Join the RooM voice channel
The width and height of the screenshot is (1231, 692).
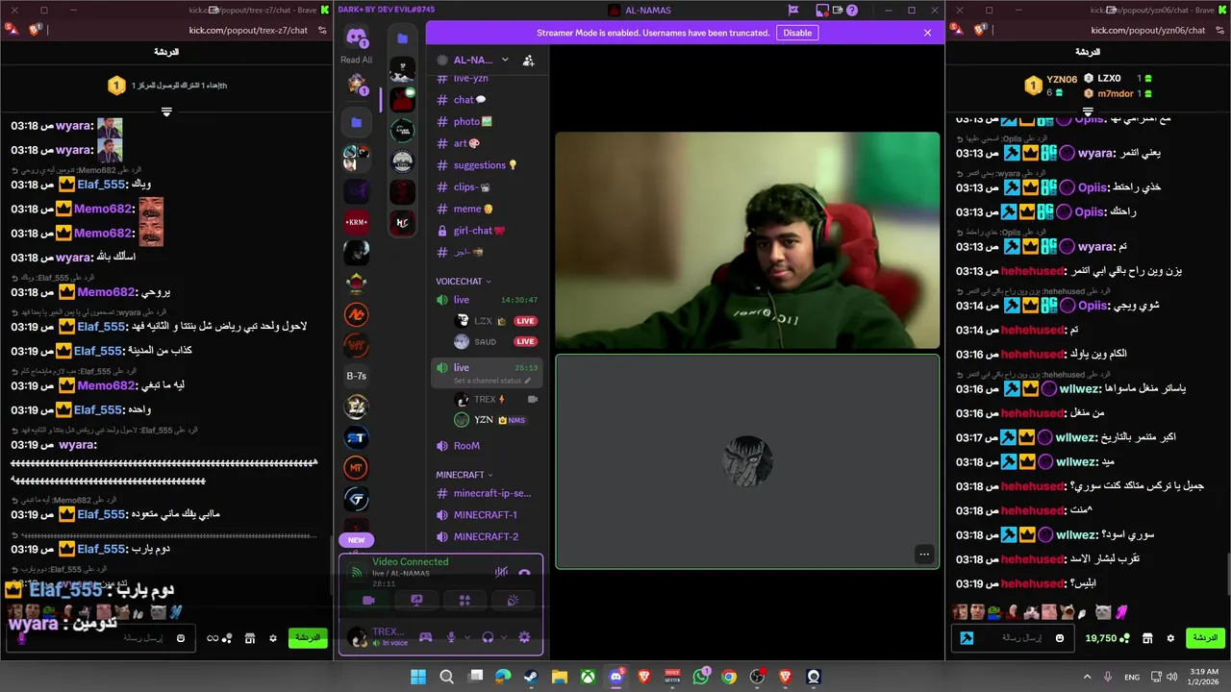point(487,446)
